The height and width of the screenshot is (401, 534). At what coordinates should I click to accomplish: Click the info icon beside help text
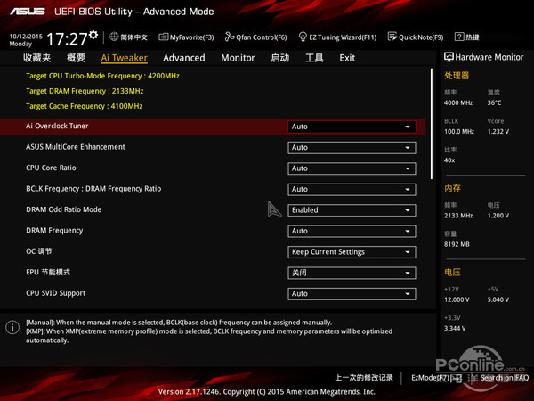[x=12, y=327]
